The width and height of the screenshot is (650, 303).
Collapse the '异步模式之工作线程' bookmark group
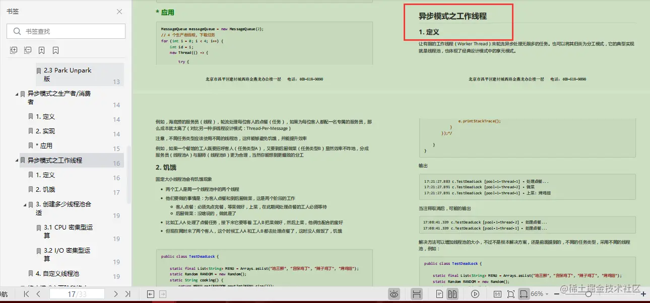pyautogui.click(x=16, y=160)
